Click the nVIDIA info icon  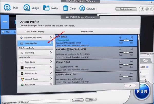tap(147, 67)
